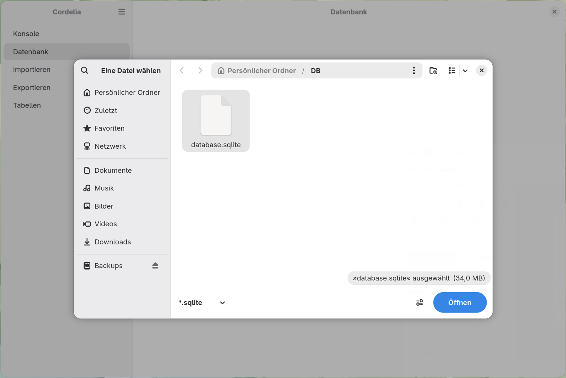The width and height of the screenshot is (566, 378).
Task: Open the Downloads folder
Action: [122, 242]
